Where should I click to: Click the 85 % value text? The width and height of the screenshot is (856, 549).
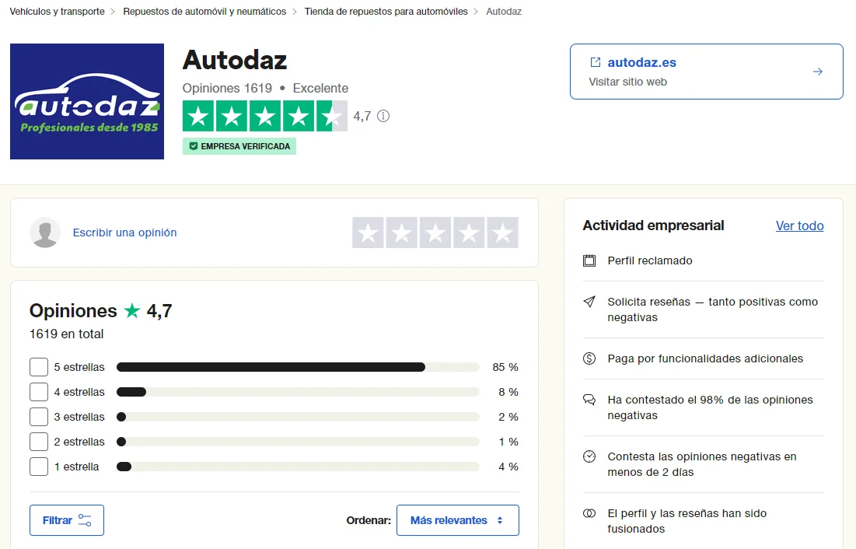[x=505, y=367]
